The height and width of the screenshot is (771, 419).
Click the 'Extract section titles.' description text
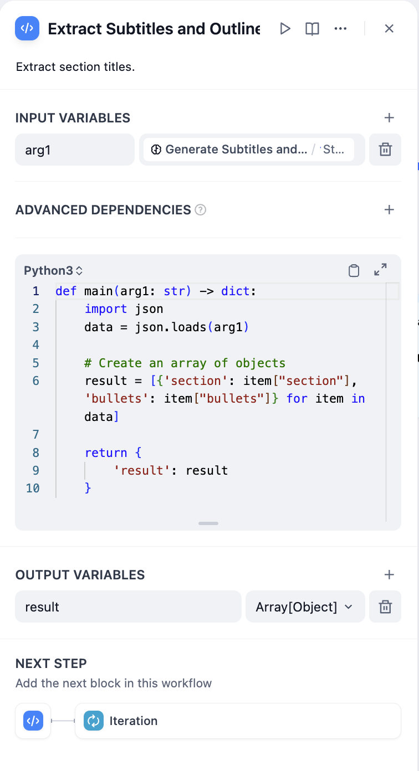[75, 67]
